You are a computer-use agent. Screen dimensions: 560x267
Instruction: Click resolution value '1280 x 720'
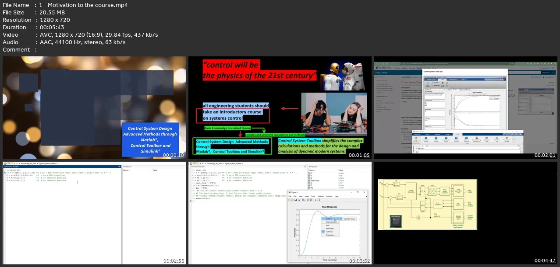tap(54, 20)
